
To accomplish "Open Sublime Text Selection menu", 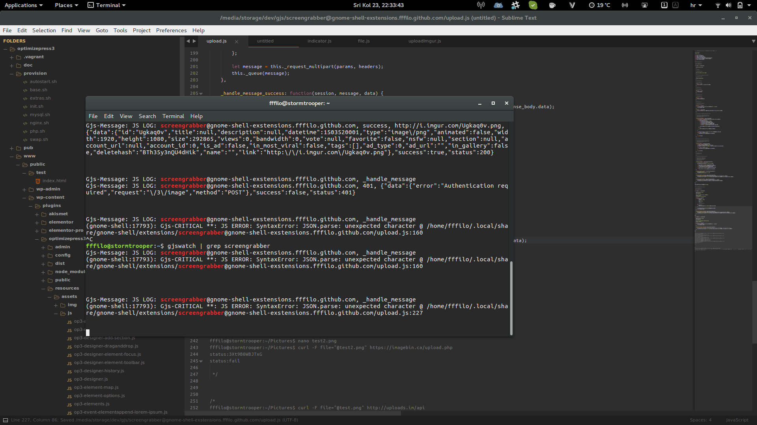I will pyautogui.click(x=44, y=30).
